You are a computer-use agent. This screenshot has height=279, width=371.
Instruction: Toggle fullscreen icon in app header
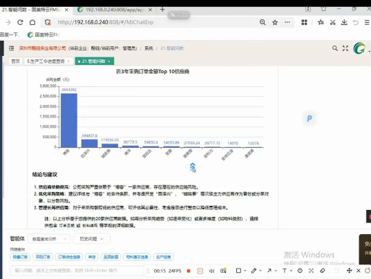[345, 48]
